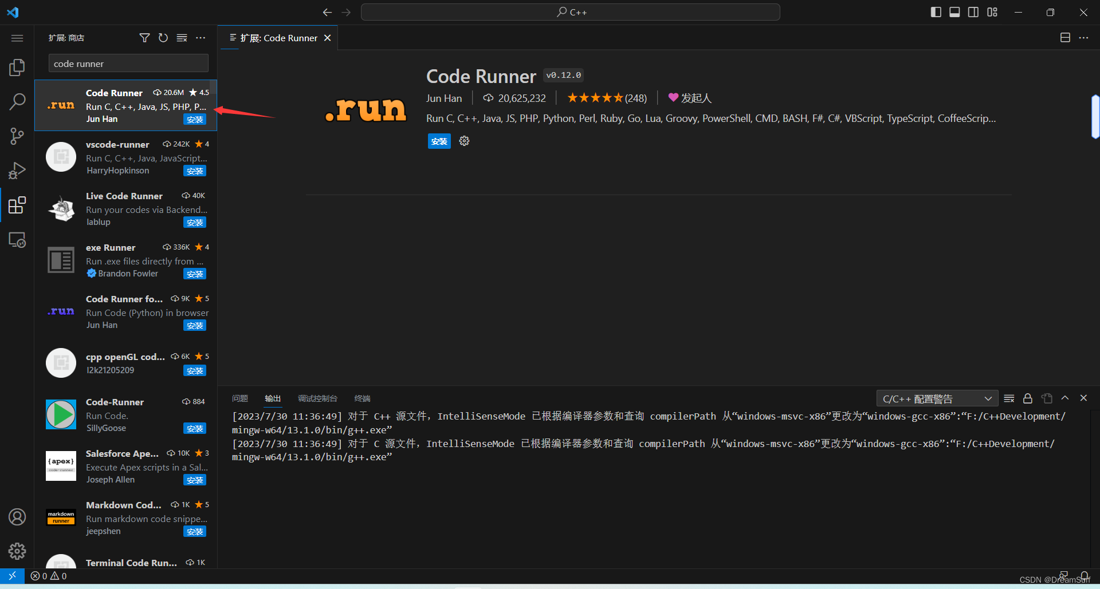Image resolution: width=1100 pixels, height=589 pixels.
Task: Open the Run and Debug view
Action: coord(17,171)
